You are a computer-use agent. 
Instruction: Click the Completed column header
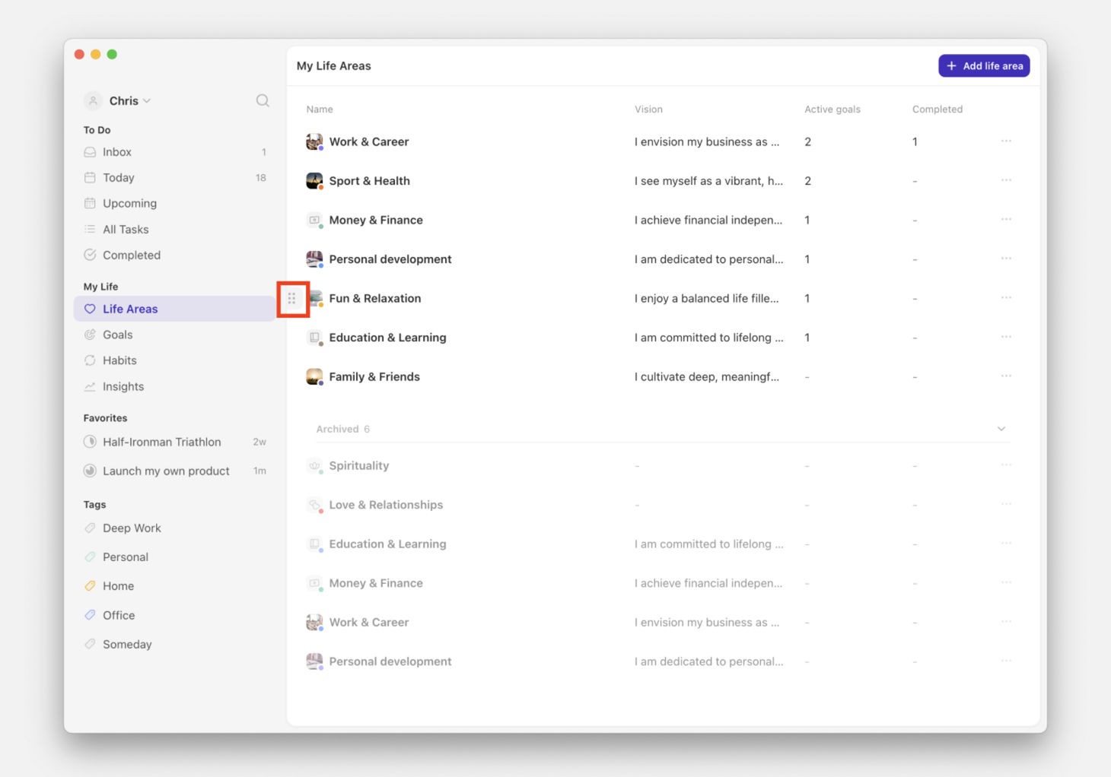point(938,109)
